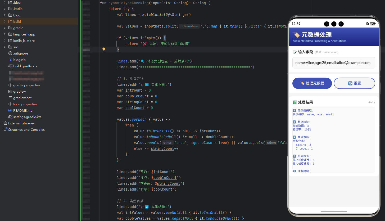The image size is (385, 221).
Task: Click the yellow lightbulb intention icon
Action: coord(104,49)
